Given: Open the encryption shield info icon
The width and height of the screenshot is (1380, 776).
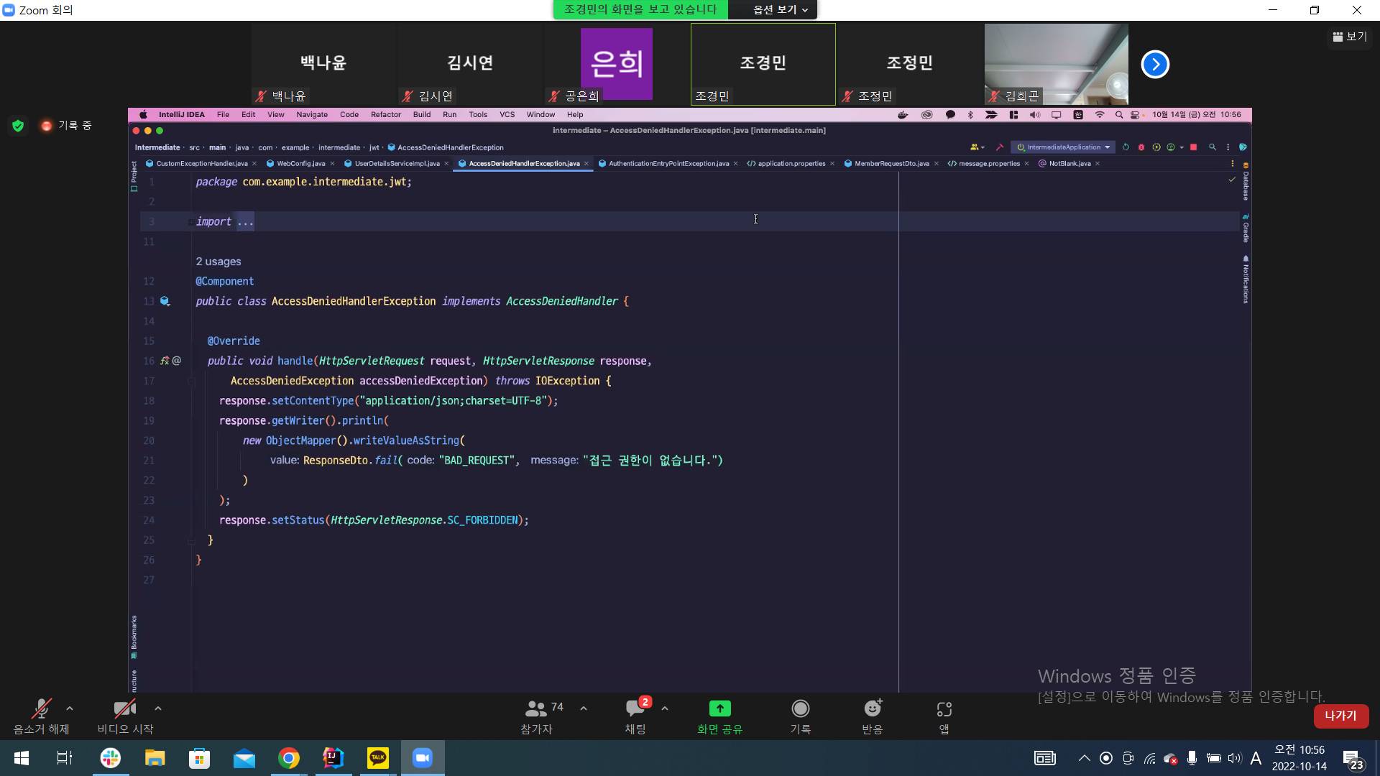Looking at the screenshot, I should point(18,126).
